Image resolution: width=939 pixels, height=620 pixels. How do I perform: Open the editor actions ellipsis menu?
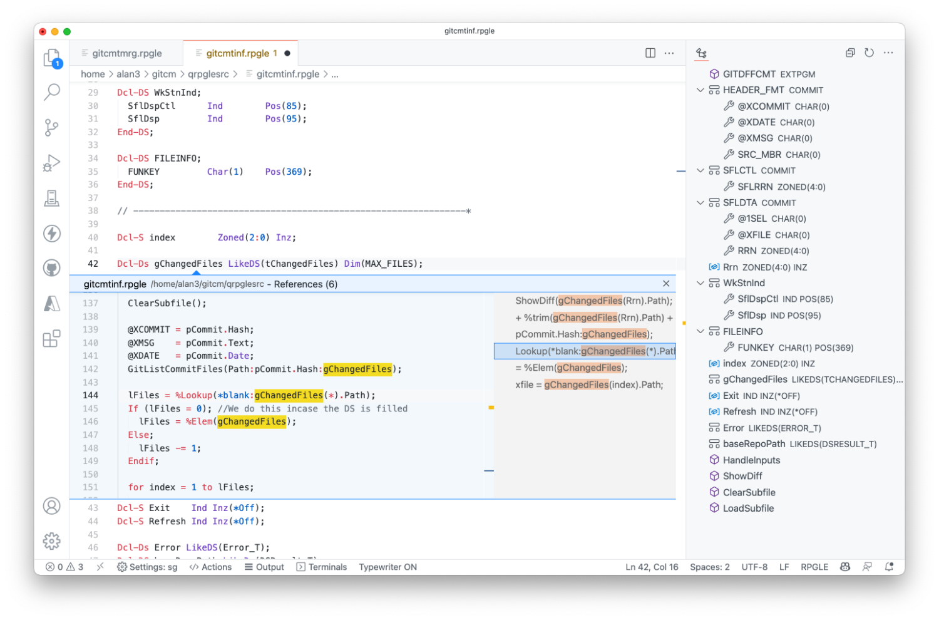pyautogui.click(x=669, y=53)
